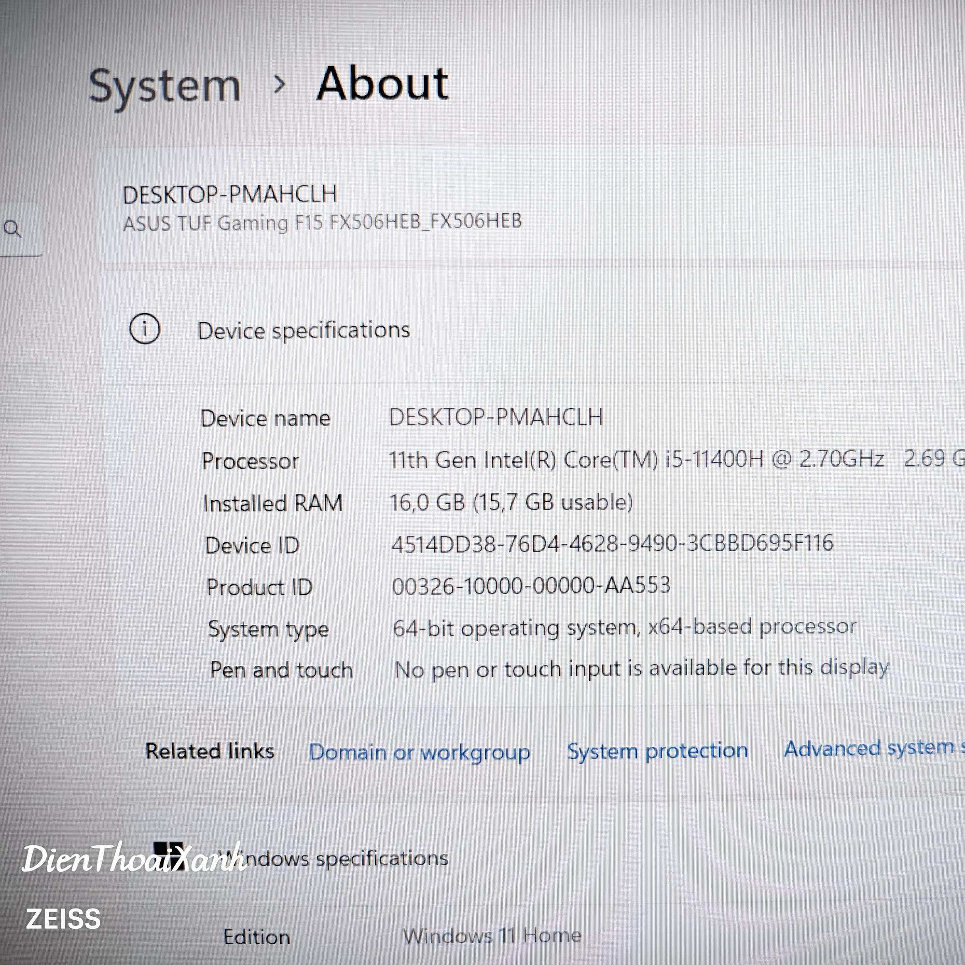Screen dimensions: 965x965
Task: Click the Edition label
Action: pyautogui.click(x=257, y=937)
